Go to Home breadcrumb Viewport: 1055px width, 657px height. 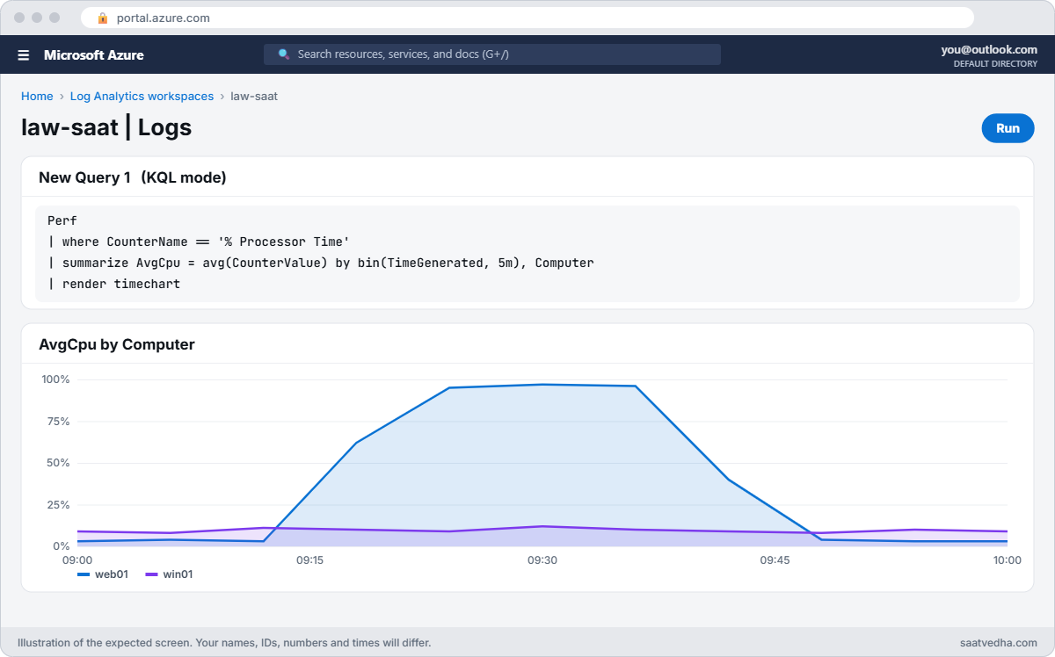(37, 97)
